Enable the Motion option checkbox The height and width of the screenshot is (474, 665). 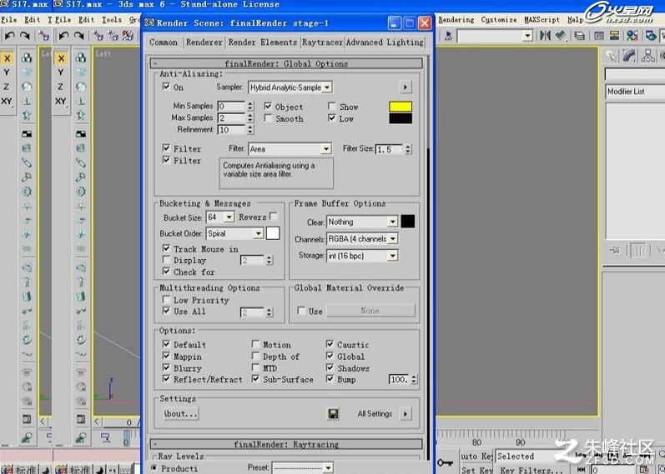255,344
